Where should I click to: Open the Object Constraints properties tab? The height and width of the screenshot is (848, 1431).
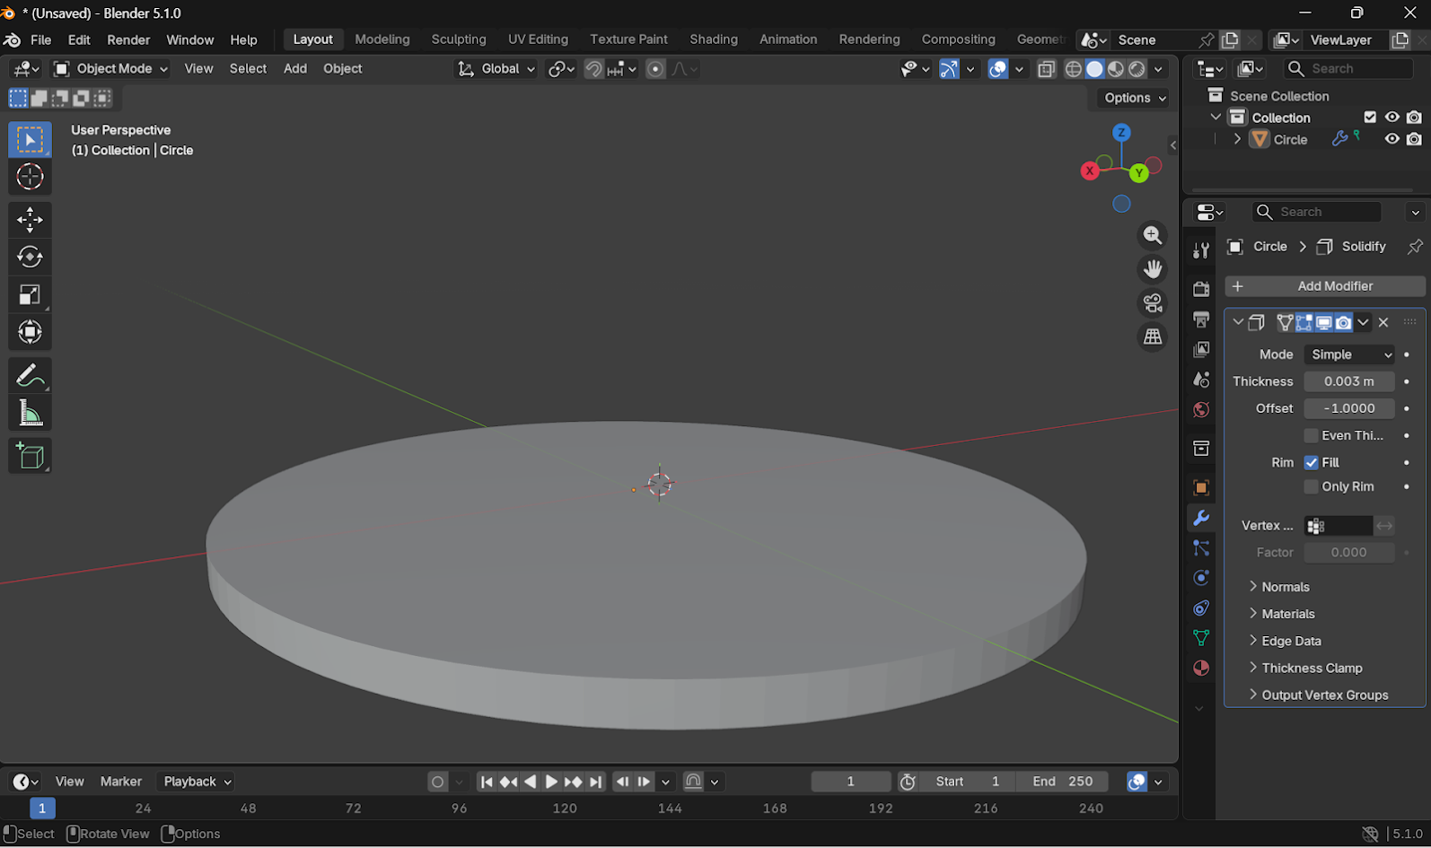[1201, 608]
